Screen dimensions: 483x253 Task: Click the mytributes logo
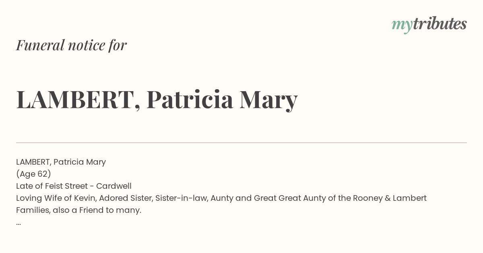429,25
